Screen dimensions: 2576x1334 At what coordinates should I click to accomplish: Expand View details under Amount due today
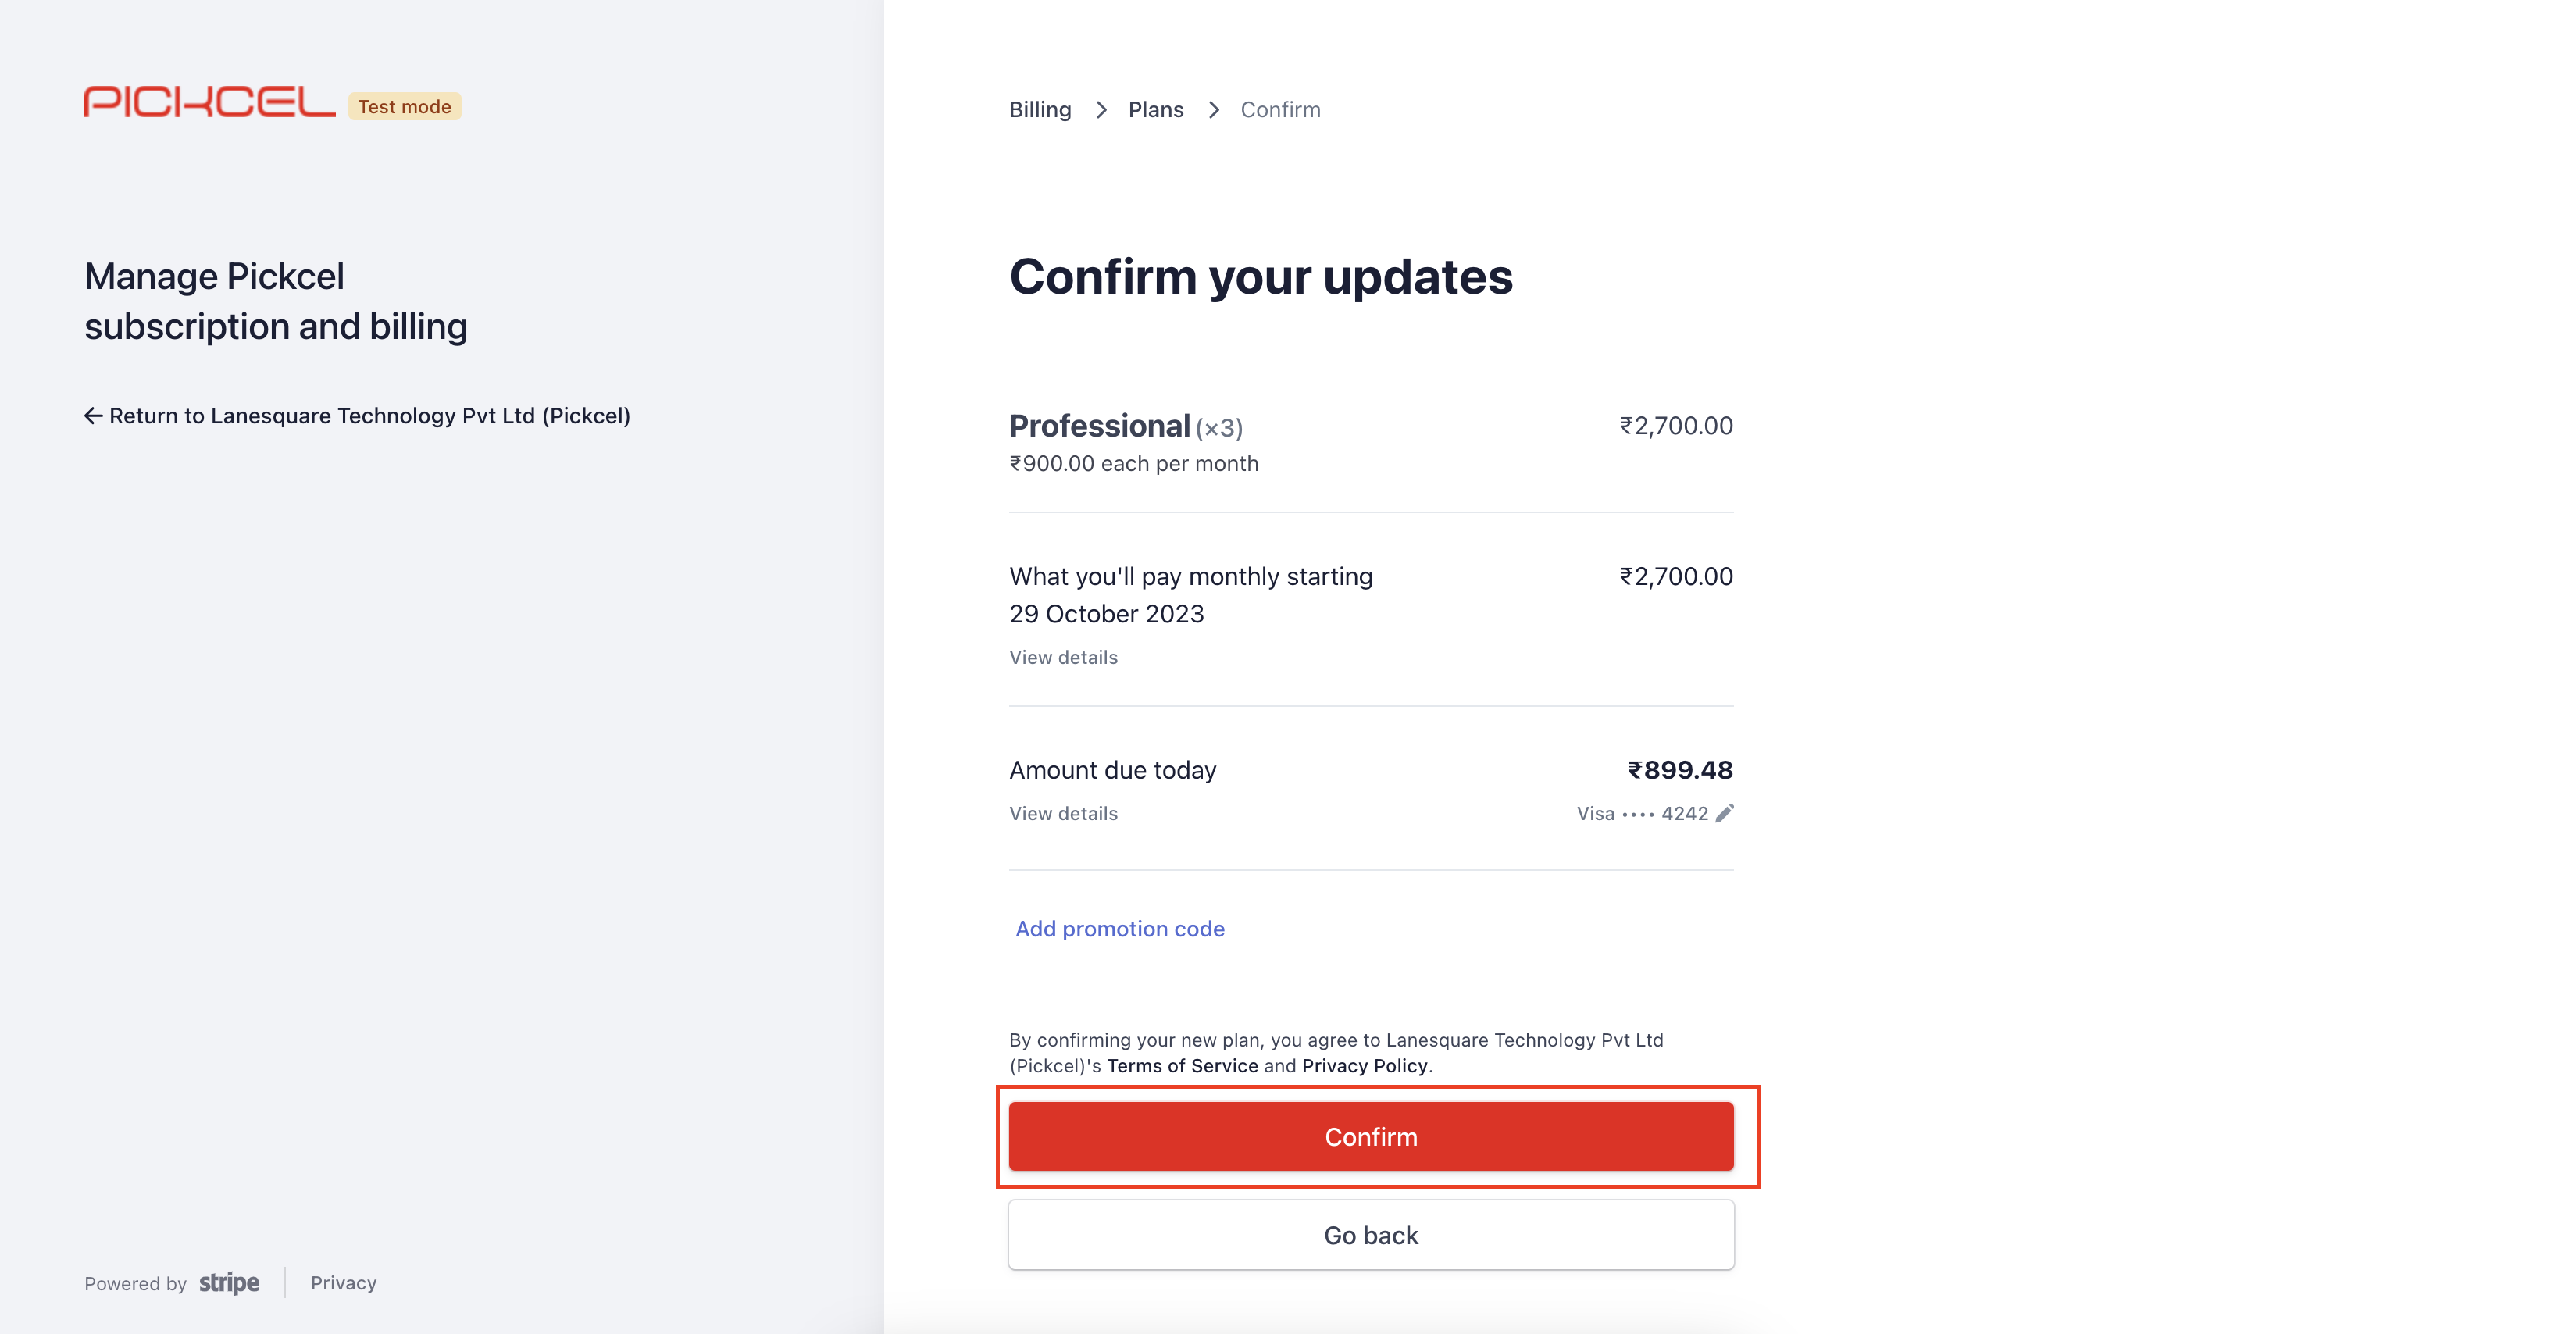1063,814
